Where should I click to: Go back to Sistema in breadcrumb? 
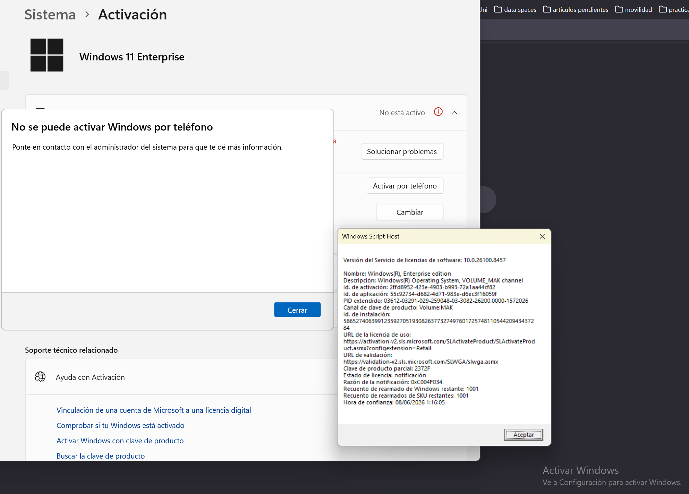50,15
